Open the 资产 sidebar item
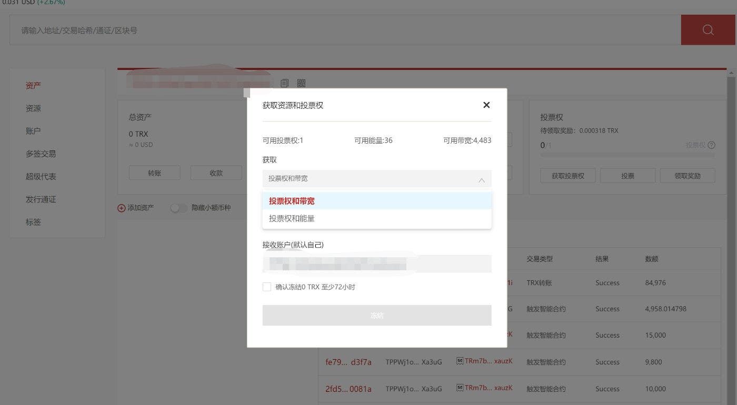 [x=33, y=85]
